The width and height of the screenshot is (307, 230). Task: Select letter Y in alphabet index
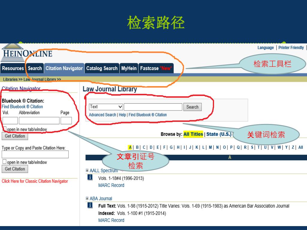pyautogui.click(x=286, y=147)
